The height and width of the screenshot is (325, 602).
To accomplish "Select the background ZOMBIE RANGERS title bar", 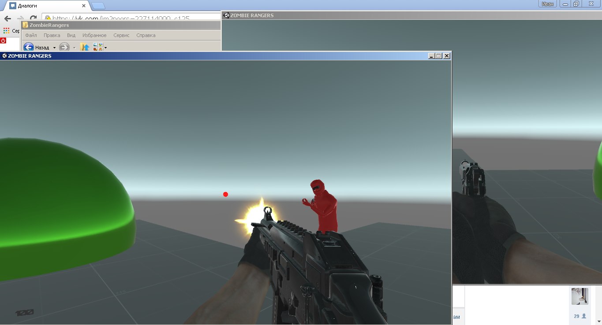I will click(412, 15).
